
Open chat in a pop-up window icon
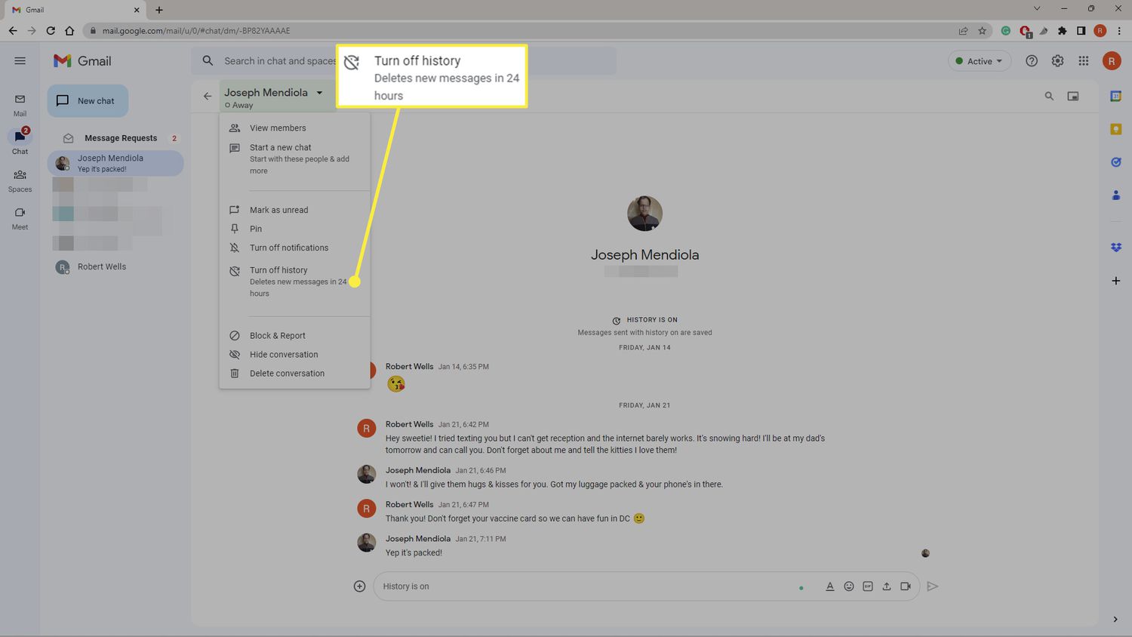(x=1073, y=96)
